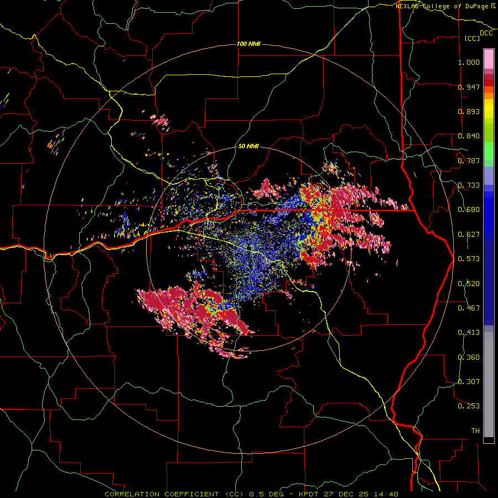Click the NEXLAB-College of DuPage title text
The height and width of the screenshot is (498, 498).
pos(443,6)
